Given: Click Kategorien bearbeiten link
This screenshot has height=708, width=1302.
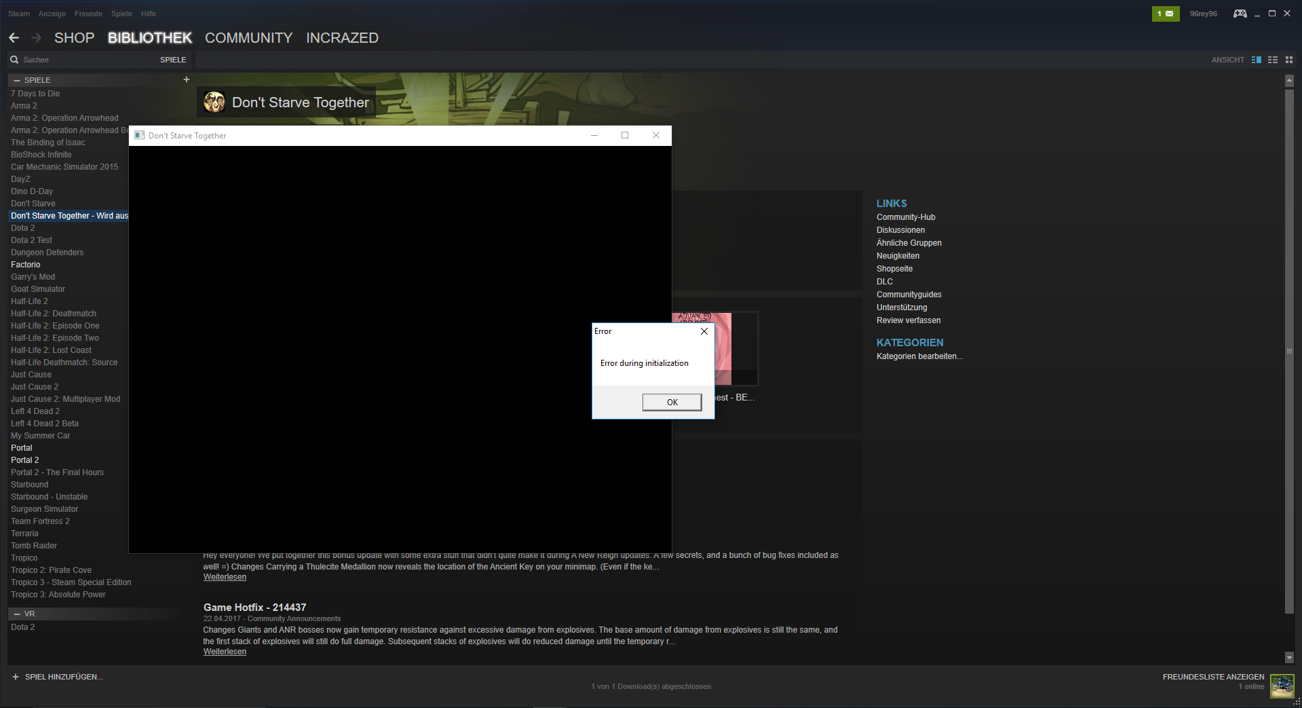Looking at the screenshot, I should (919, 356).
